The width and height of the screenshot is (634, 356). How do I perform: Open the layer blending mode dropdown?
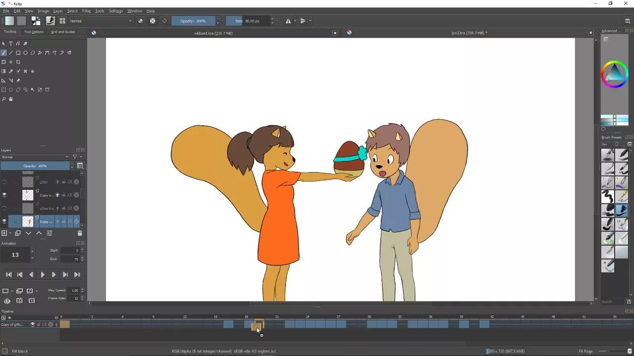point(35,157)
